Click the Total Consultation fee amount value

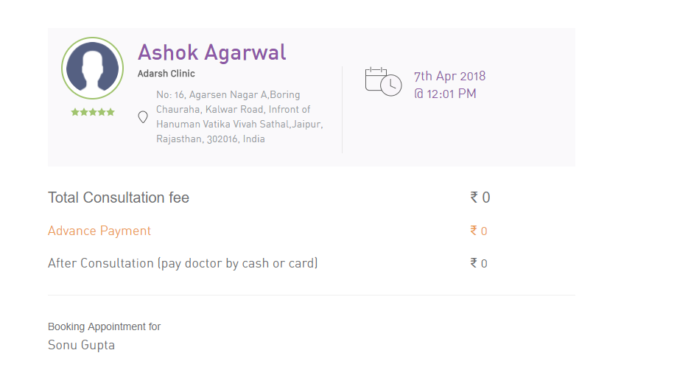point(485,198)
